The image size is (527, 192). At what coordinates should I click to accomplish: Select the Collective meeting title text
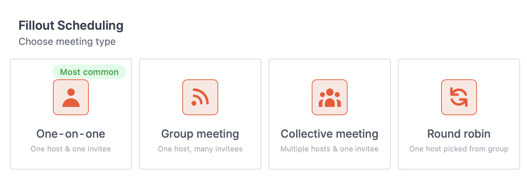click(329, 134)
